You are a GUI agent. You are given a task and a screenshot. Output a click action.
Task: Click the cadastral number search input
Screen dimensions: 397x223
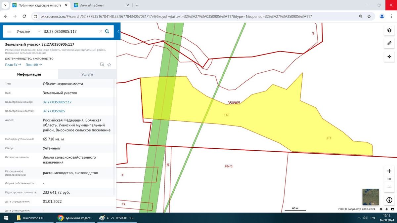(x=70, y=31)
